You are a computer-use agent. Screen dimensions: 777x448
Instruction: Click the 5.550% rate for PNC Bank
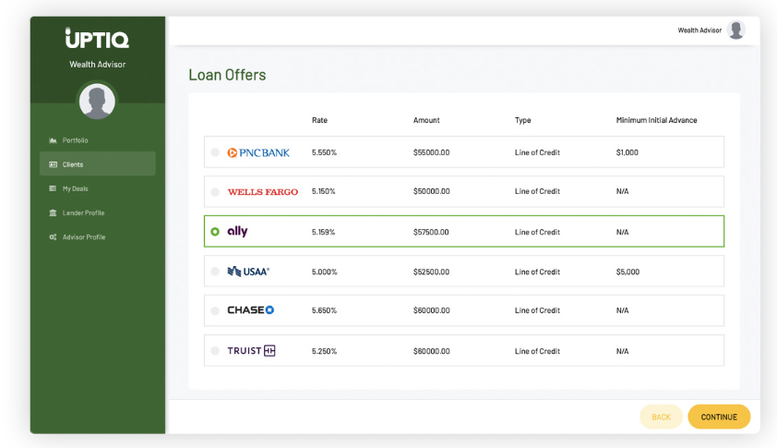click(x=324, y=152)
